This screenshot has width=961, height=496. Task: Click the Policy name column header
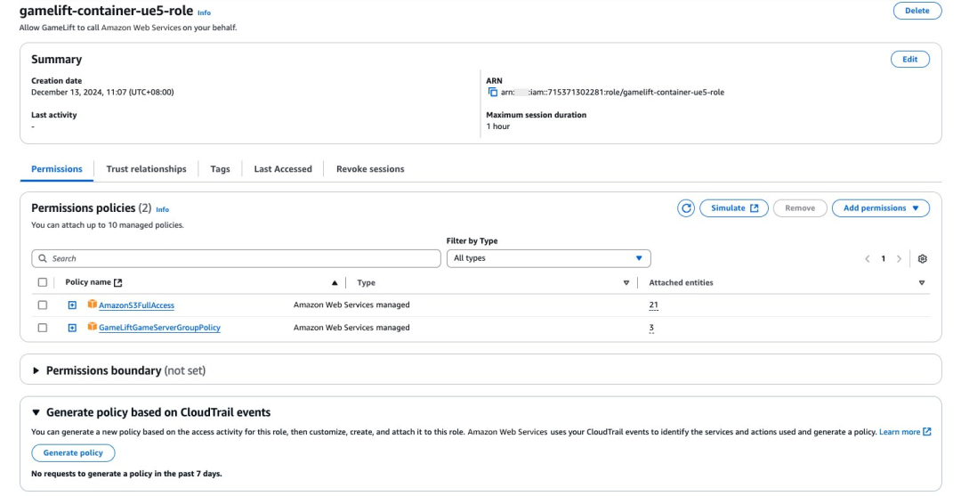click(x=88, y=282)
